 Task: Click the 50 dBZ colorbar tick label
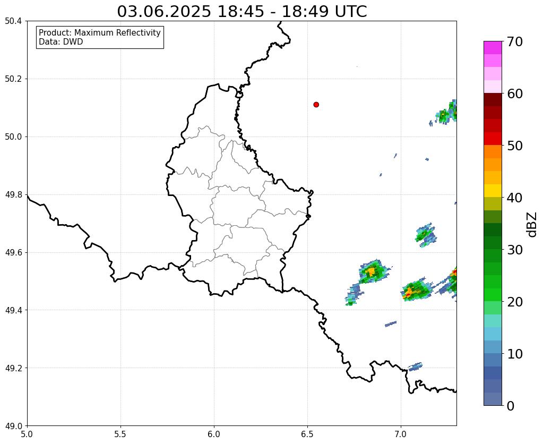[x=515, y=146]
